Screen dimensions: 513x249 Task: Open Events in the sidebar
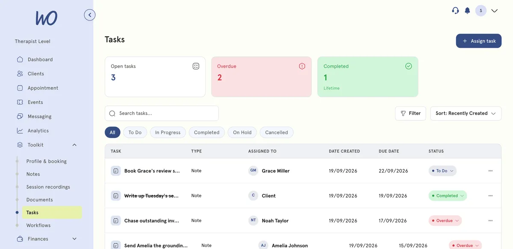tap(35, 102)
